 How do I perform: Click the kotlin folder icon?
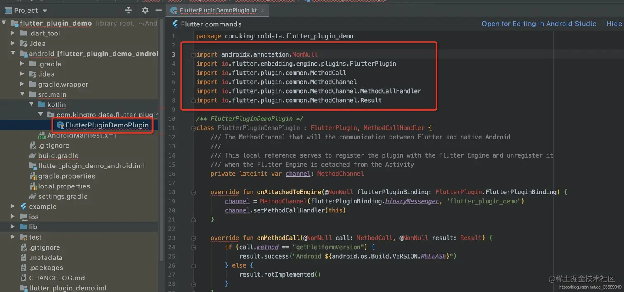(x=42, y=105)
